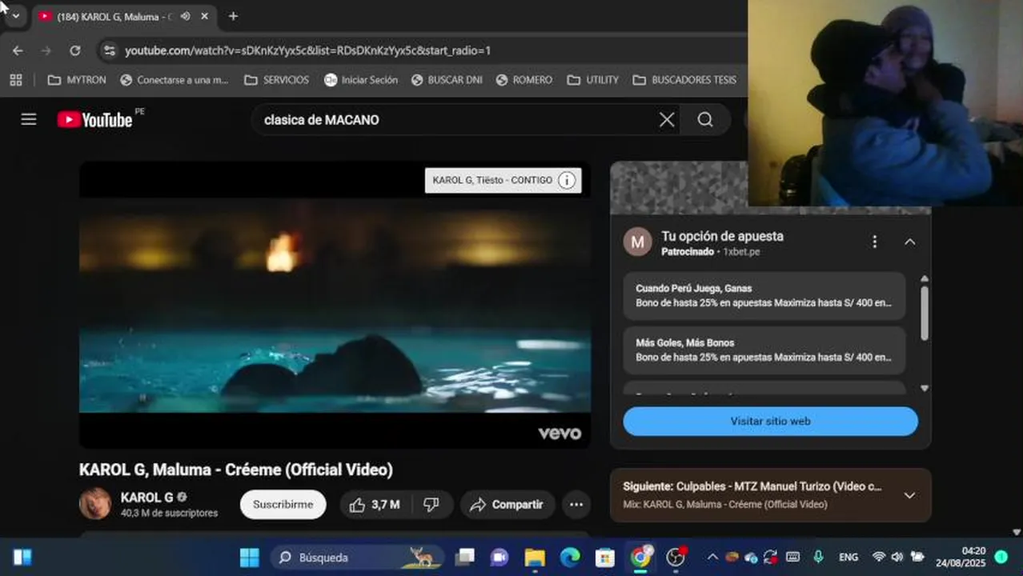Viewport: 1023px width, 576px height.
Task: Open 'Más Goles, Más Bonos' ad card
Action: (764, 350)
